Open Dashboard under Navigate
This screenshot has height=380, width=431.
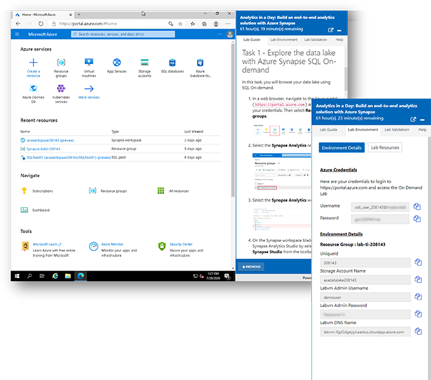click(41, 210)
